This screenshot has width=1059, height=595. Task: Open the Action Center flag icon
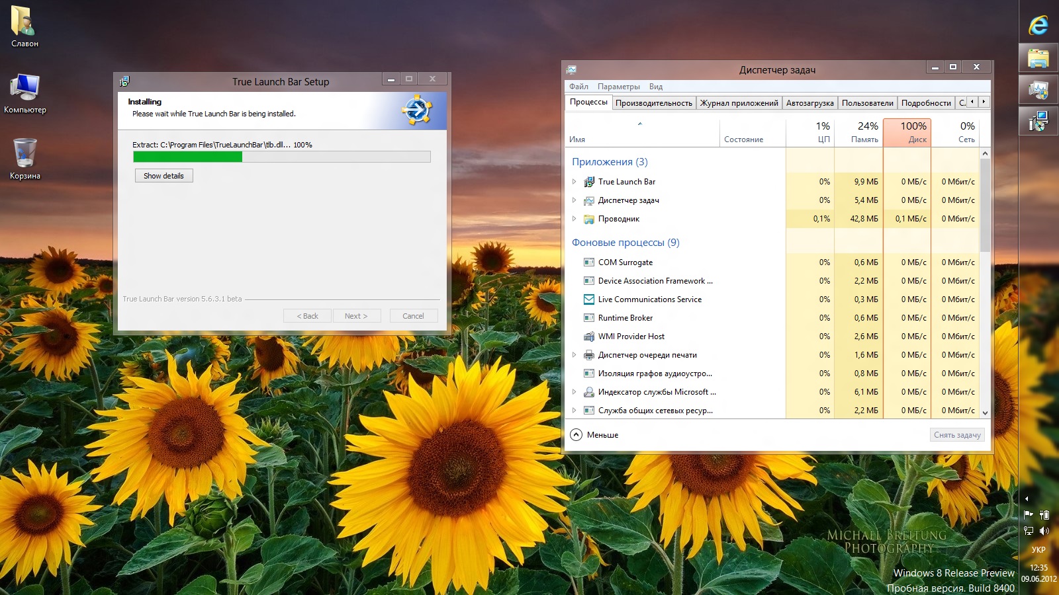coord(1029,515)
